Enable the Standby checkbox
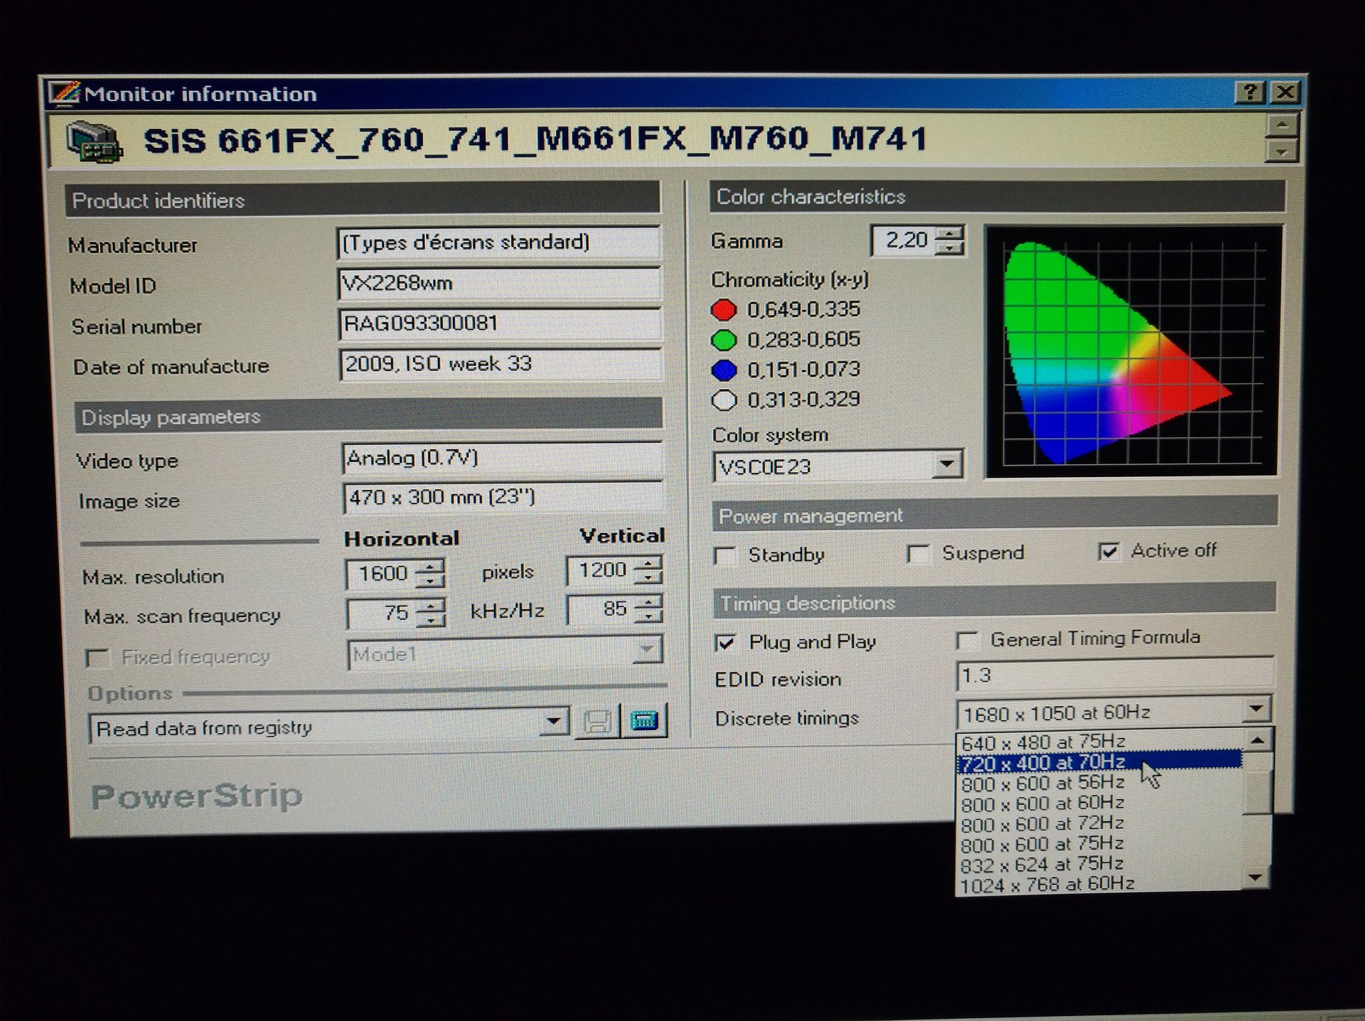1365x1021 pixels. click(724, 555)
